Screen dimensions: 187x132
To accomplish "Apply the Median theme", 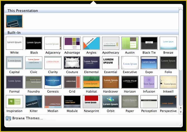I will click(x=53, y=101).
